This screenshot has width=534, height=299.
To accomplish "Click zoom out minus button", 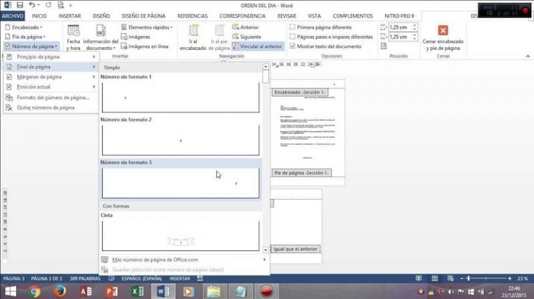I will (462, 279).
